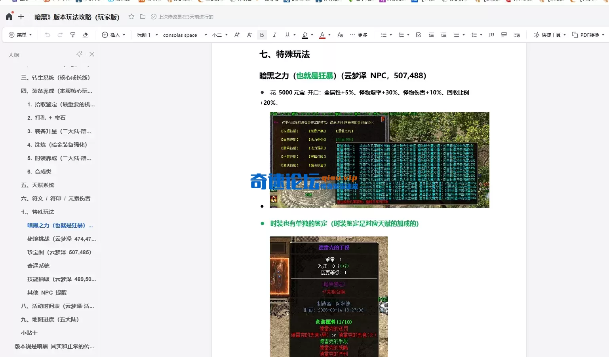The height and width of the screenshot is (357, 609).
Task: Open the 快捷工具 quick tools menu
Action: click(550, 35)
